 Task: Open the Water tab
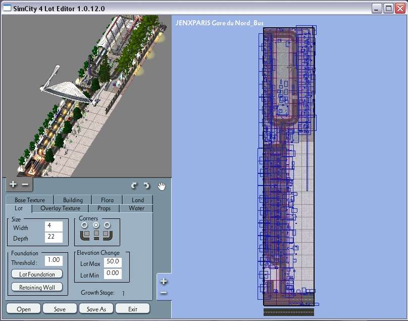click(136, 208)
